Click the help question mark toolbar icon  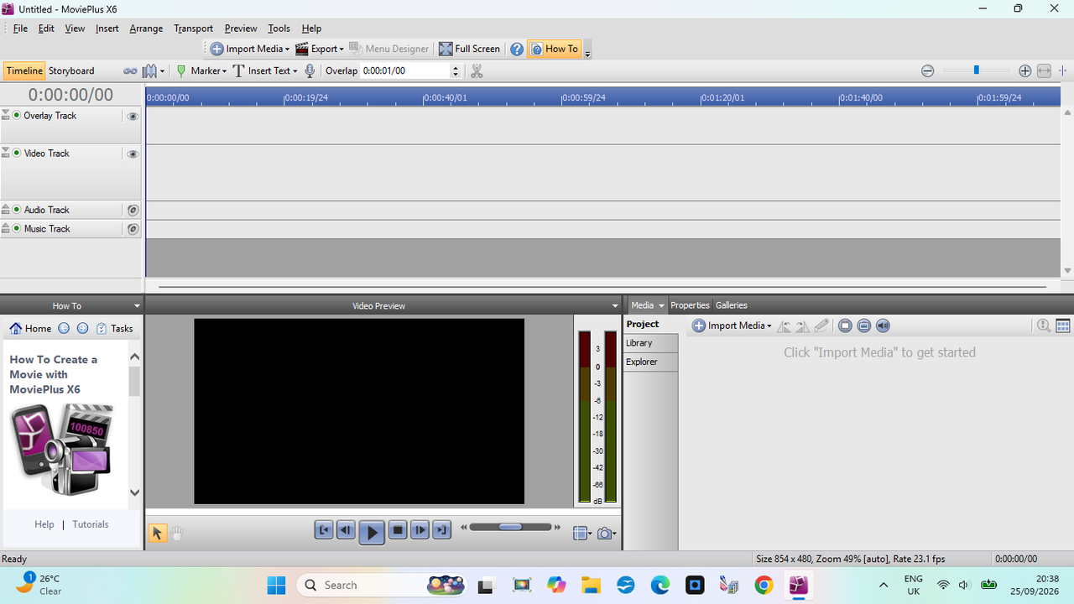click(x=517, y=49)
